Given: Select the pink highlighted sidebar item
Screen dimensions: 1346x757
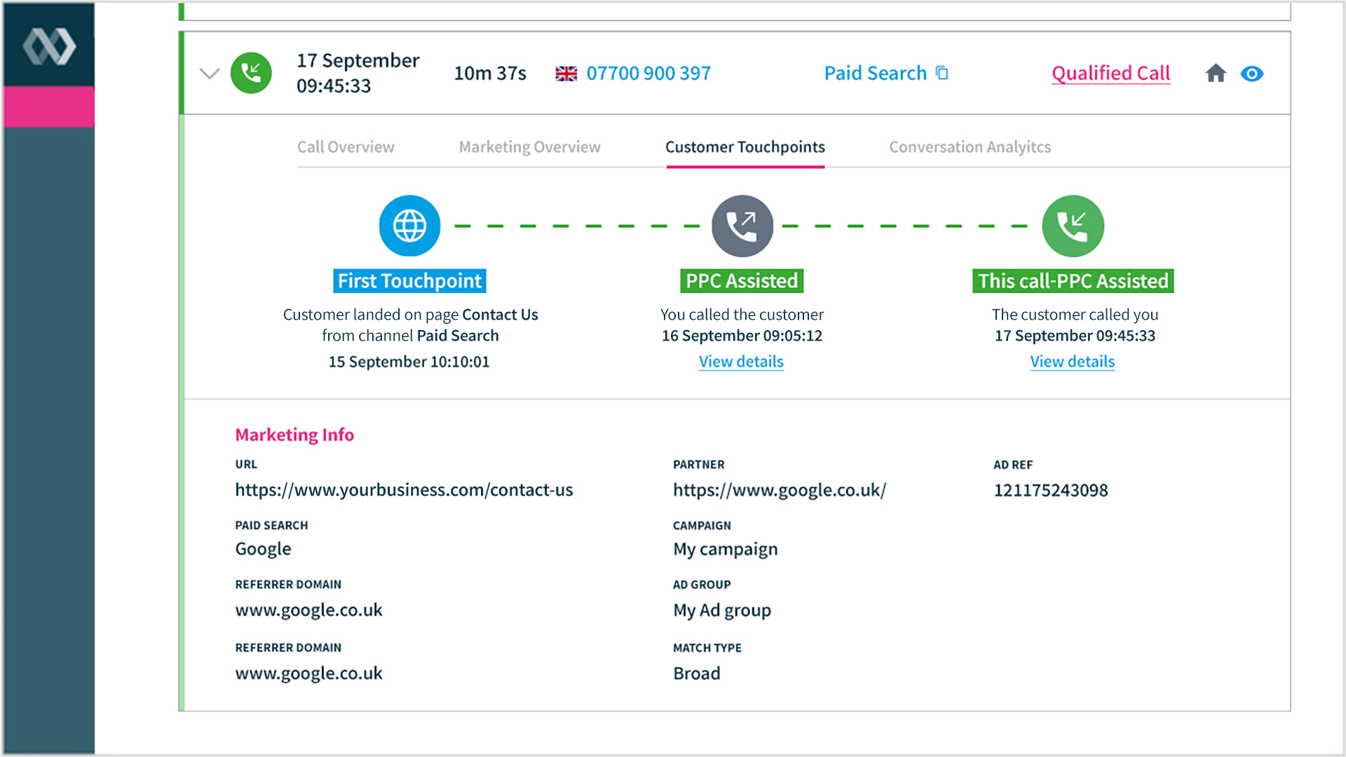Looking at the screenshot, I should coord(49,107).
